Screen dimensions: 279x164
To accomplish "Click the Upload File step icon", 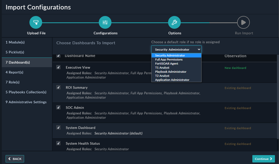I will (x=36, y=22).
